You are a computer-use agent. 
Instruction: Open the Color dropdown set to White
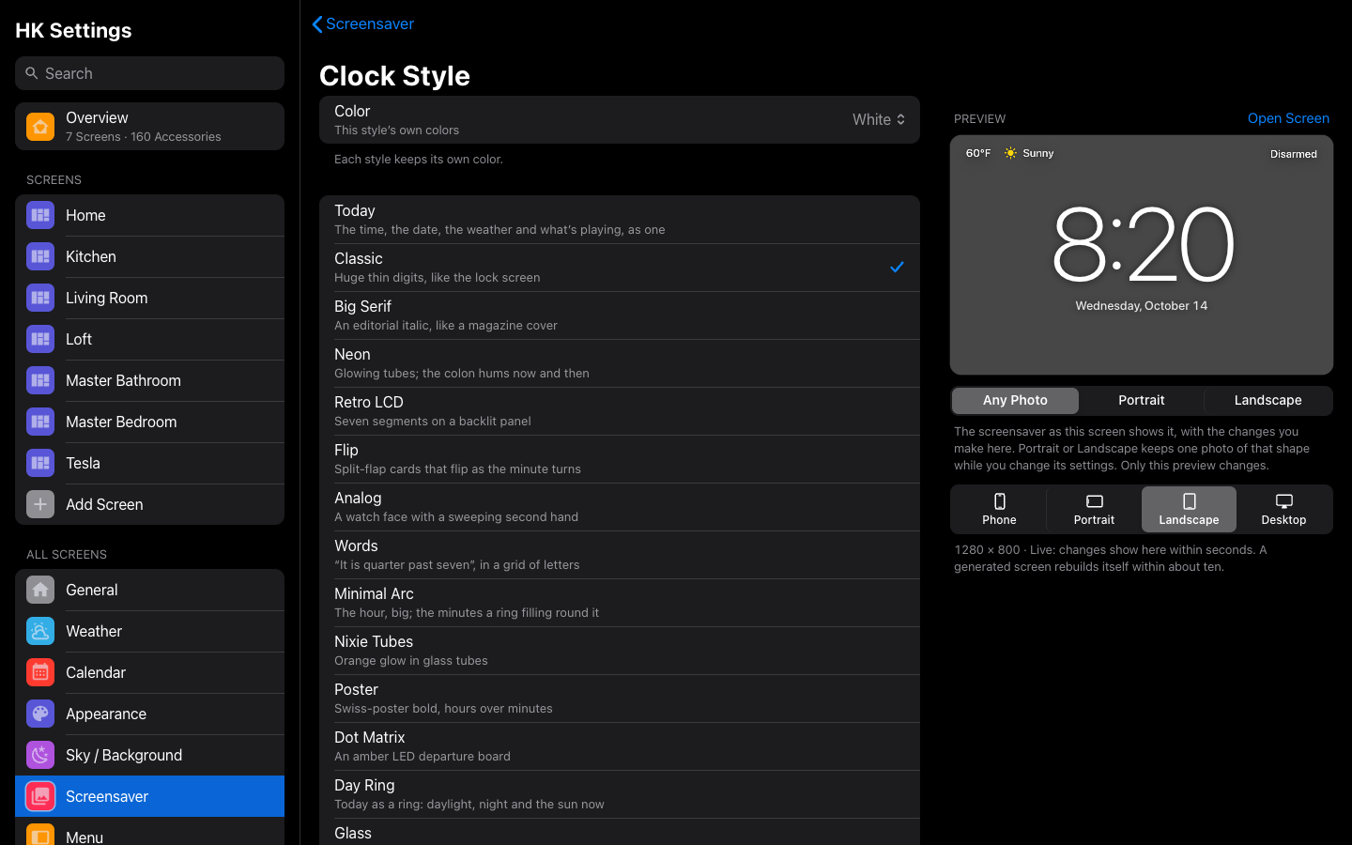point(879,119)
